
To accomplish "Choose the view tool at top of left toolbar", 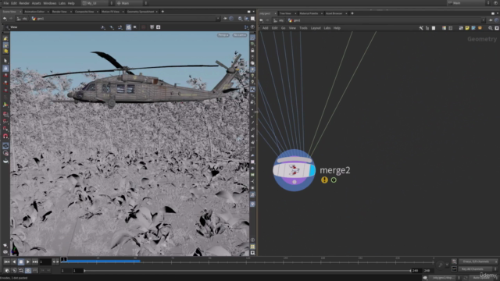I will tap(5, 38).
